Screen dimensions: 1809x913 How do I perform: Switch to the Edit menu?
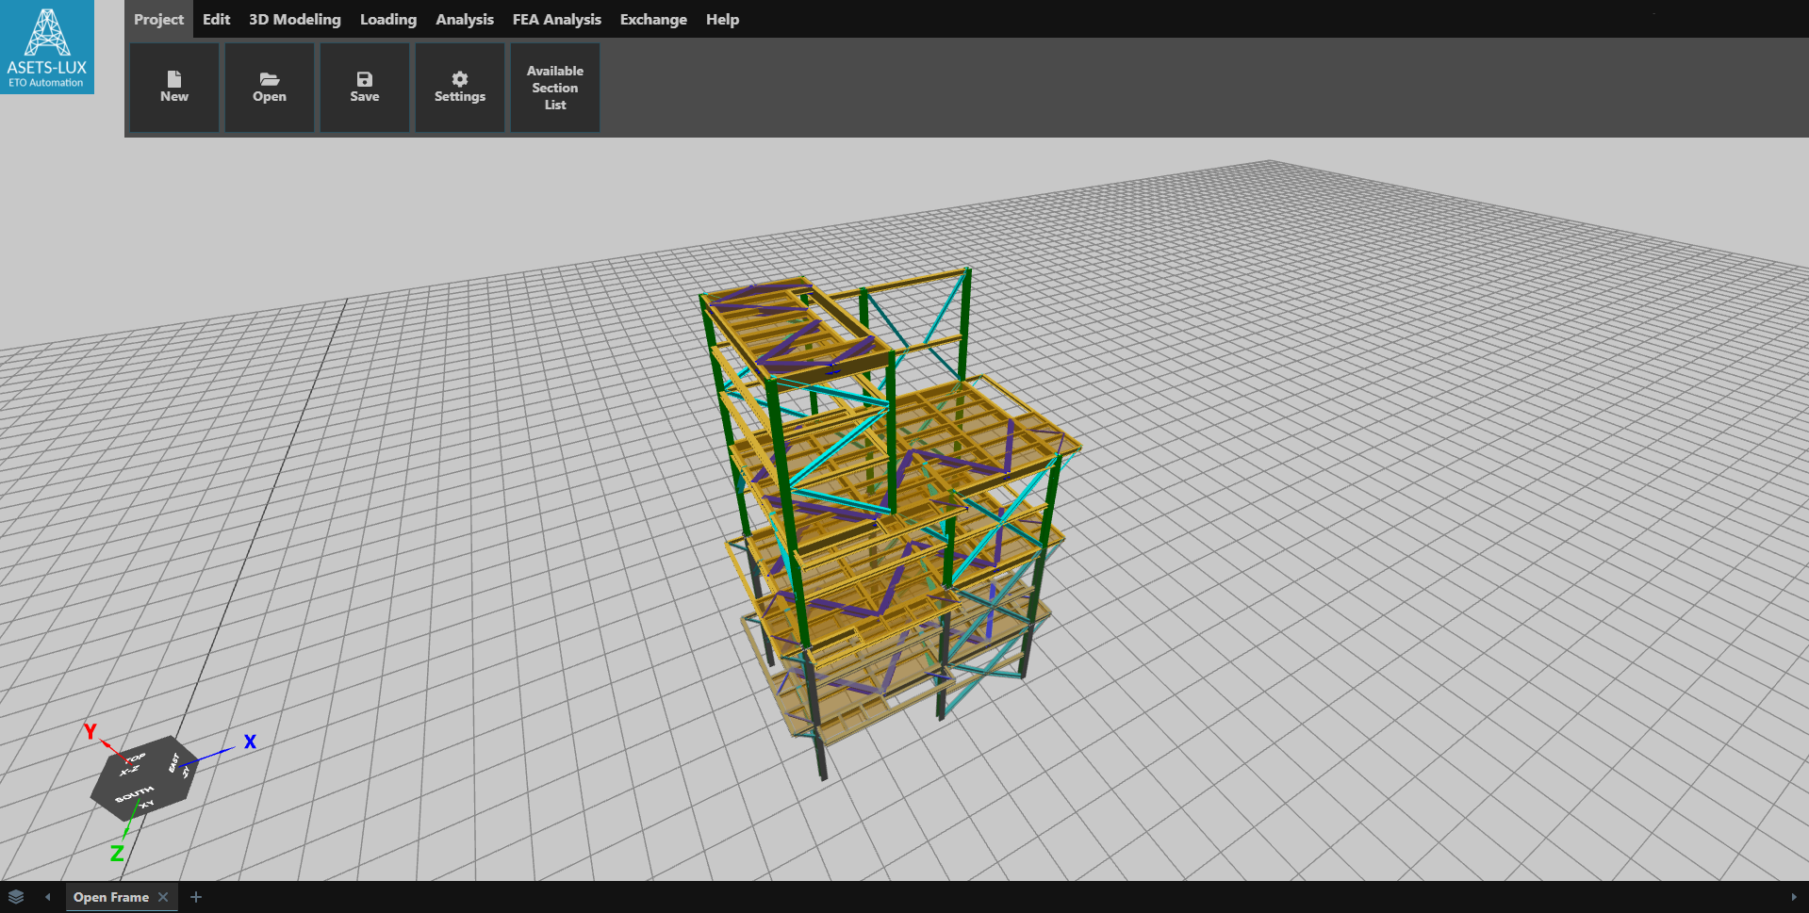216,19
